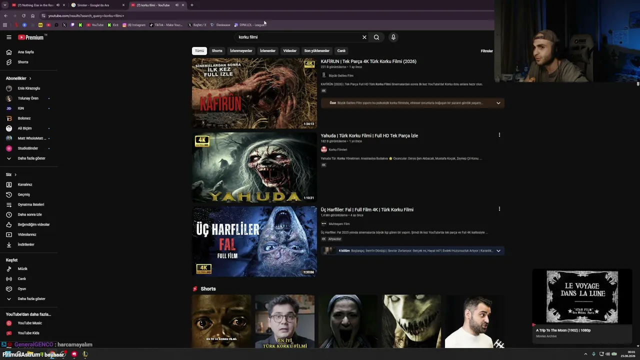Screen dimensions: 640x360
Task: Open the Filtreler search filters
Action: click(486, 51)
